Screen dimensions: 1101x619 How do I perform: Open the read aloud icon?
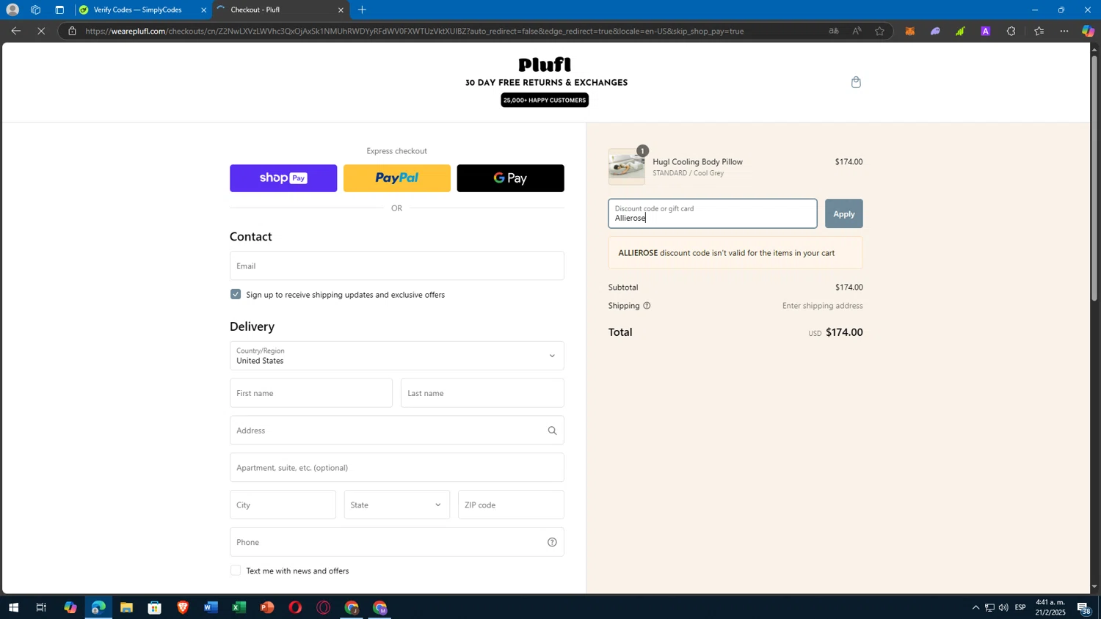(x=857, y=31)
